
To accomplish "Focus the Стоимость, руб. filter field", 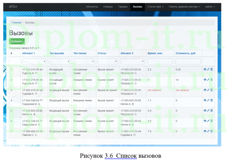I will (x=188, y=61).
